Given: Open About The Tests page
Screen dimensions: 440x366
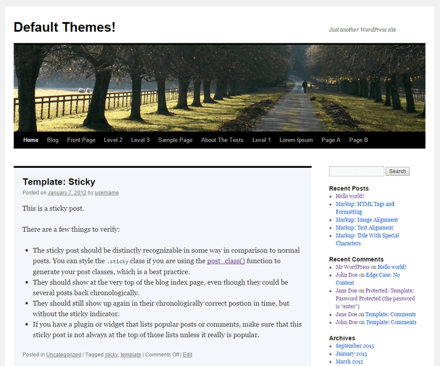Looking at the screenshot, I should pyautogui.click(x=222, y=140).
